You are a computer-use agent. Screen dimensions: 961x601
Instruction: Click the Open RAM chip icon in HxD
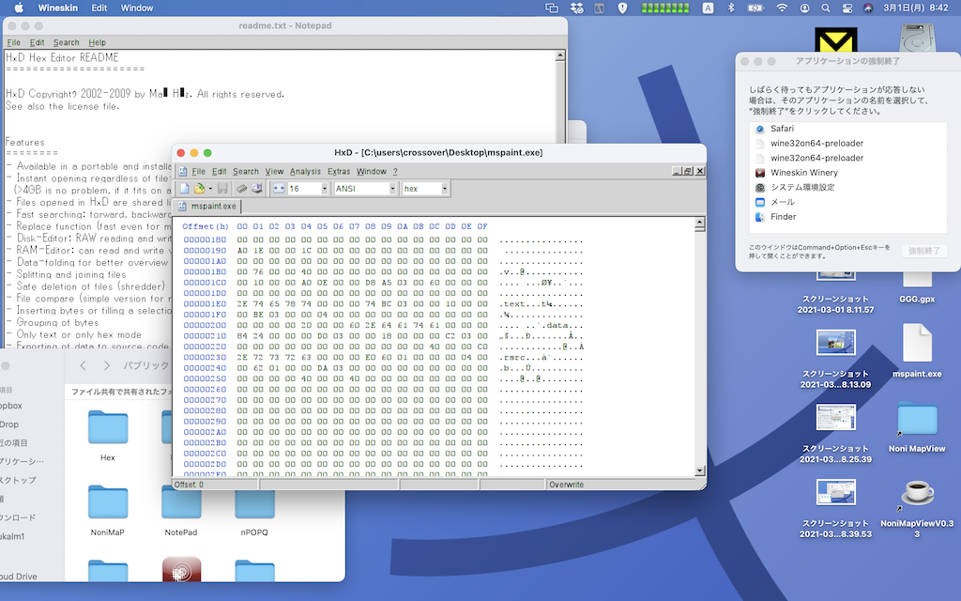[241, 189]
